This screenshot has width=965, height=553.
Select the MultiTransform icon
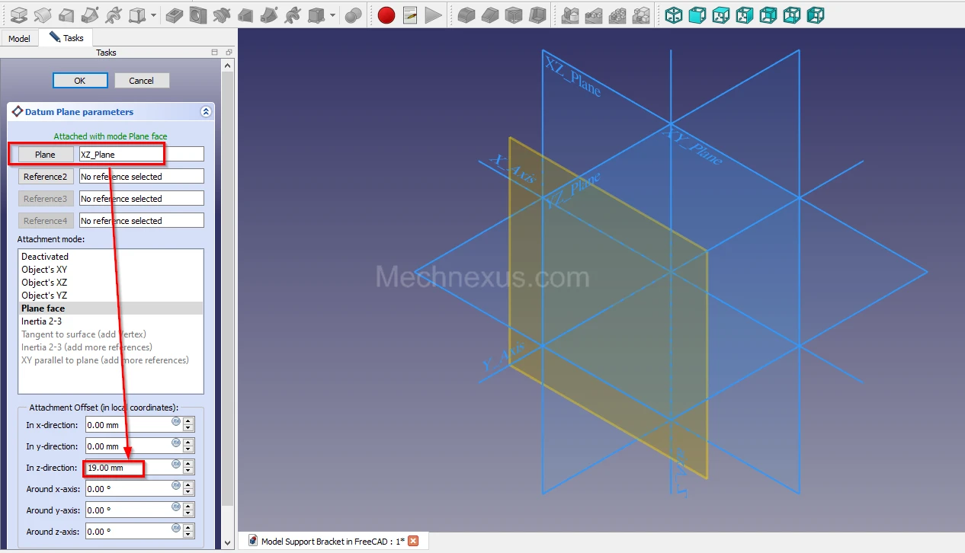[x=641, y=14]
